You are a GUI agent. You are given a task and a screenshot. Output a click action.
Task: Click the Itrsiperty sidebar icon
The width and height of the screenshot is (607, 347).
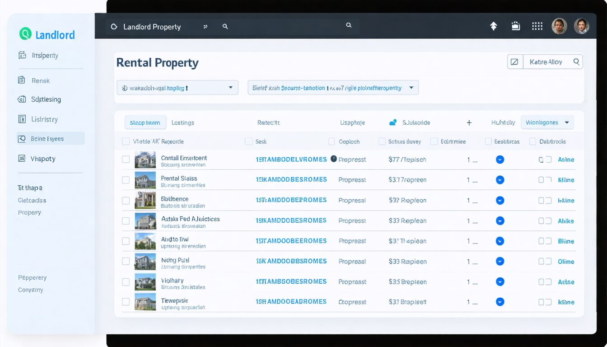point(22,55)
